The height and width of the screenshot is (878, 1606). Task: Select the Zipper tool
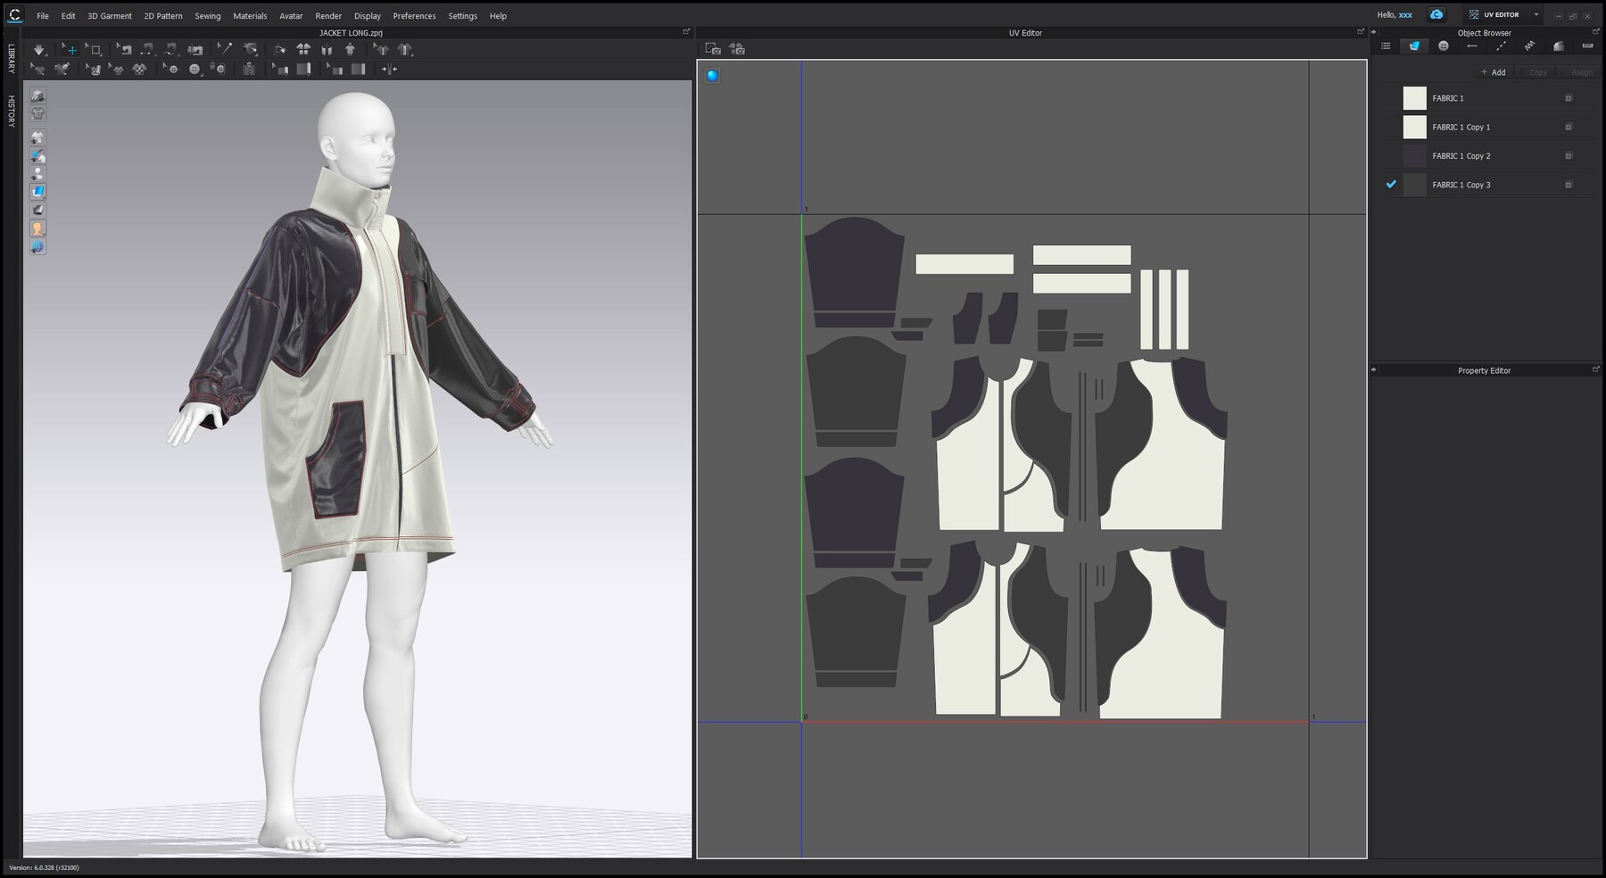(247, 69)
